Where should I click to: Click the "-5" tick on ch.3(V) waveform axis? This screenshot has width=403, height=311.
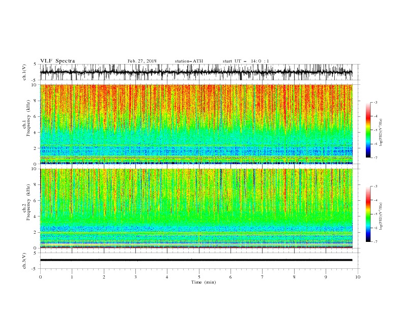point(35,269)
